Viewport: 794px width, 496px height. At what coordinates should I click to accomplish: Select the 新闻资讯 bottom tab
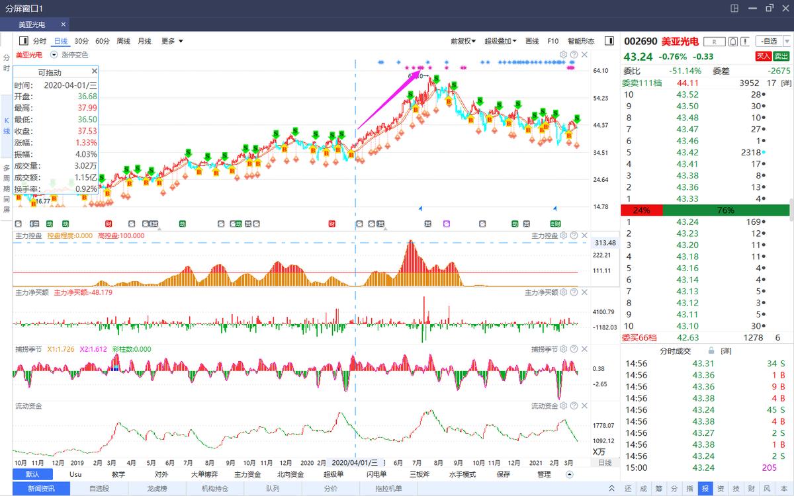pyautogui.click(x=40, y=489)
